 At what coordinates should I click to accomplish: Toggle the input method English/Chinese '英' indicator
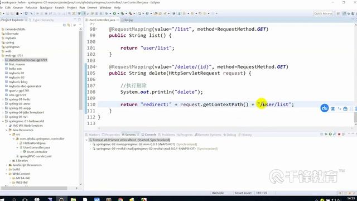[333, 109]
